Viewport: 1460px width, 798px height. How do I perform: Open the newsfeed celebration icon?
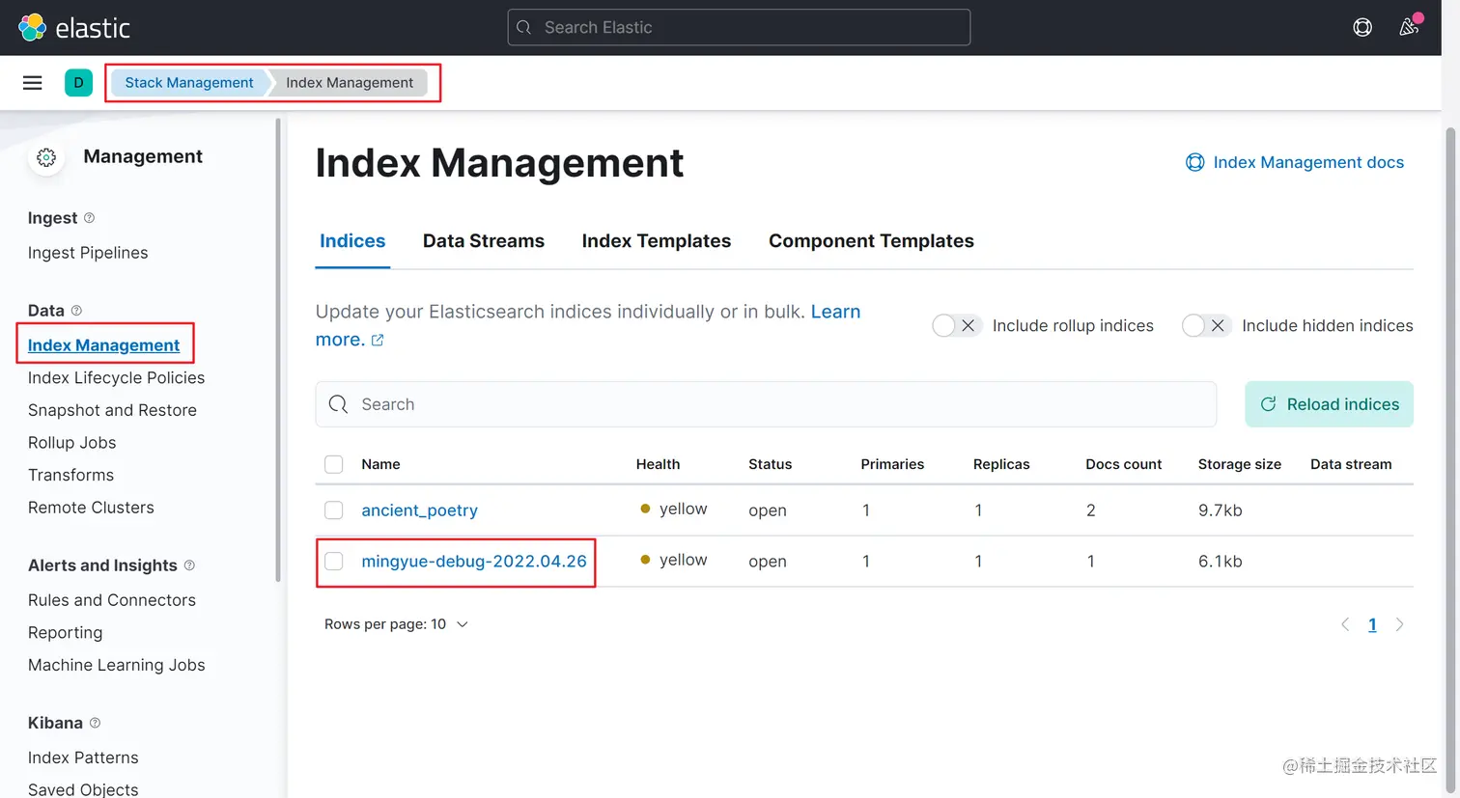(x=1409, y=27)
